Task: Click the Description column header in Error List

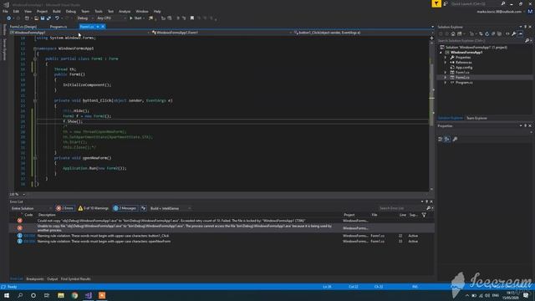Action: click(x=47, y=215)
